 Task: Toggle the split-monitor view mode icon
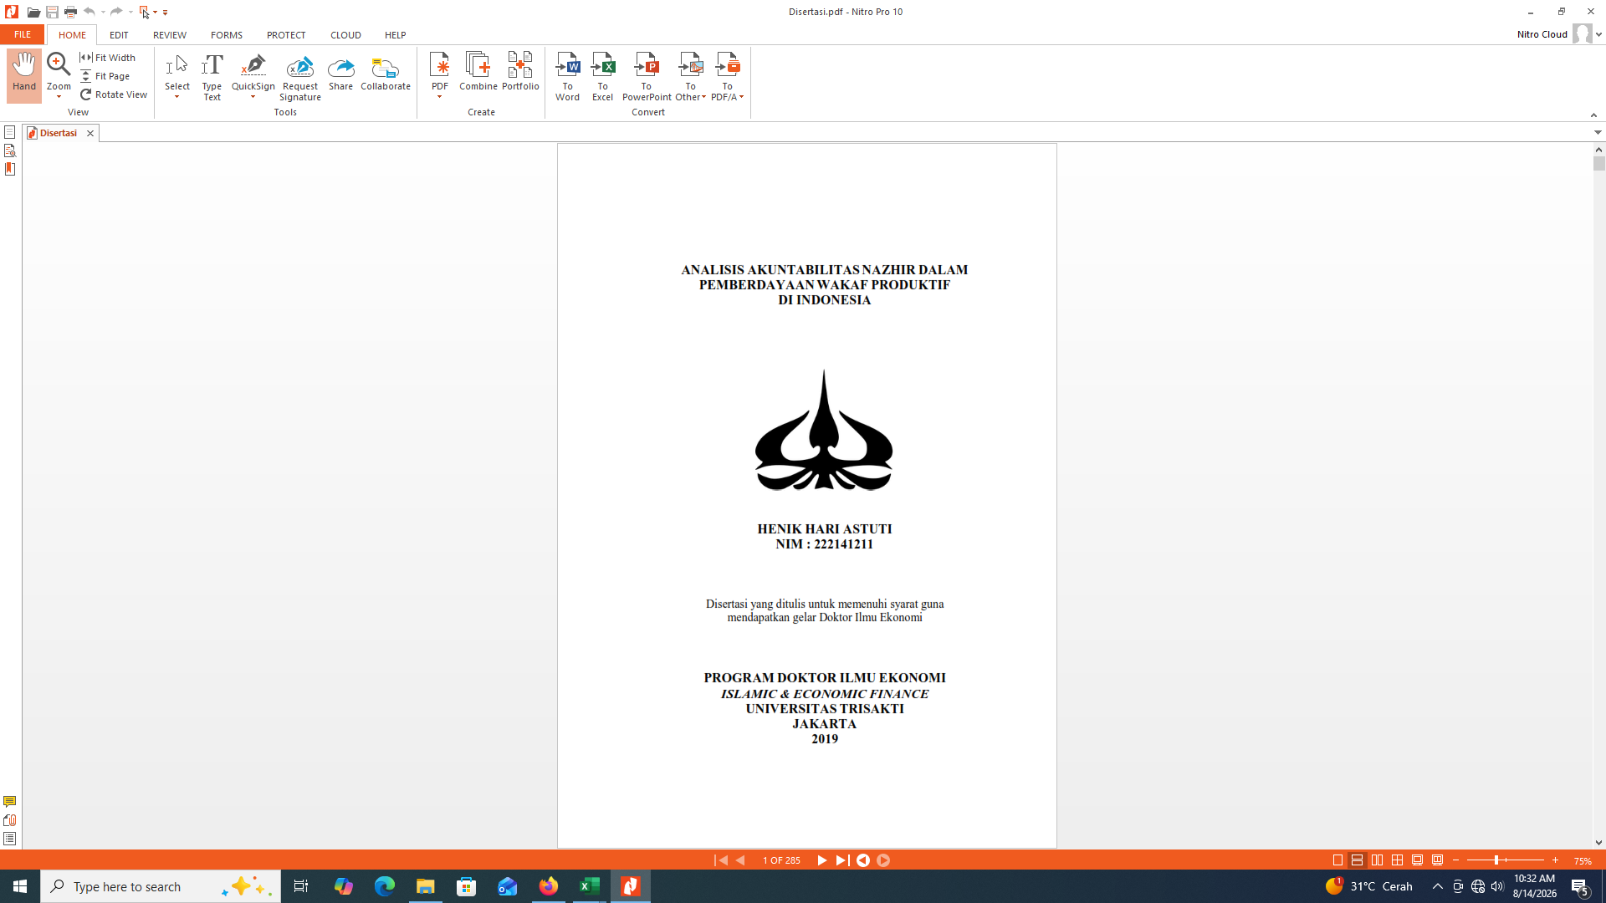(x=1438, y=860)
